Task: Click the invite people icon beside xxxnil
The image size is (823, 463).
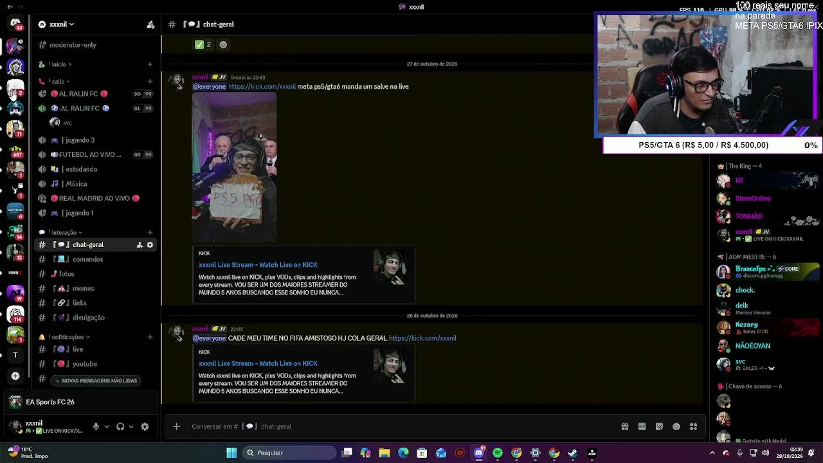Action: click(x=150, y=24)
